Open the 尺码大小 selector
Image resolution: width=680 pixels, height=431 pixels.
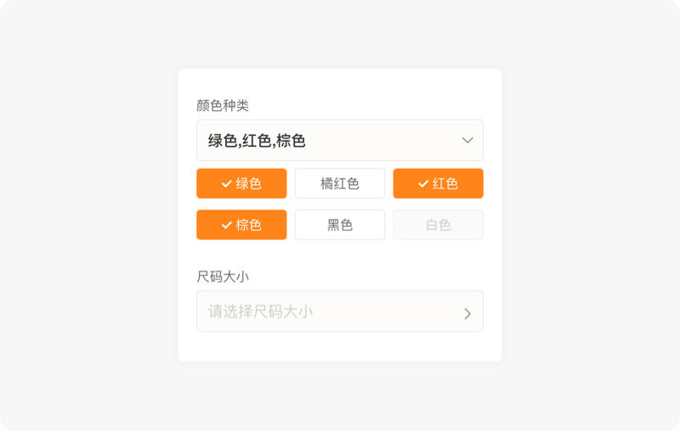pyautogui.click(x=340, y=311)
